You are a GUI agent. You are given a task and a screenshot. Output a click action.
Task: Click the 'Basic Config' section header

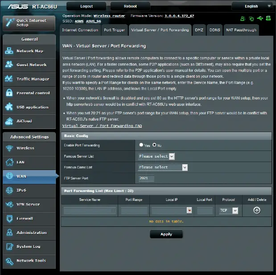[166, 136]
